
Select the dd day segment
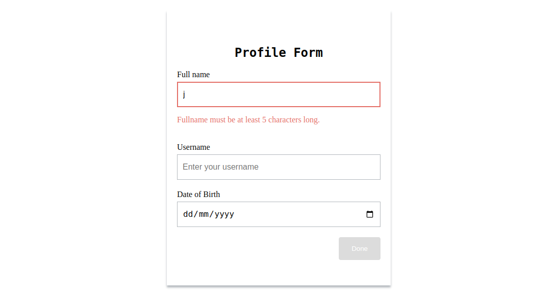tap(188, 214)
